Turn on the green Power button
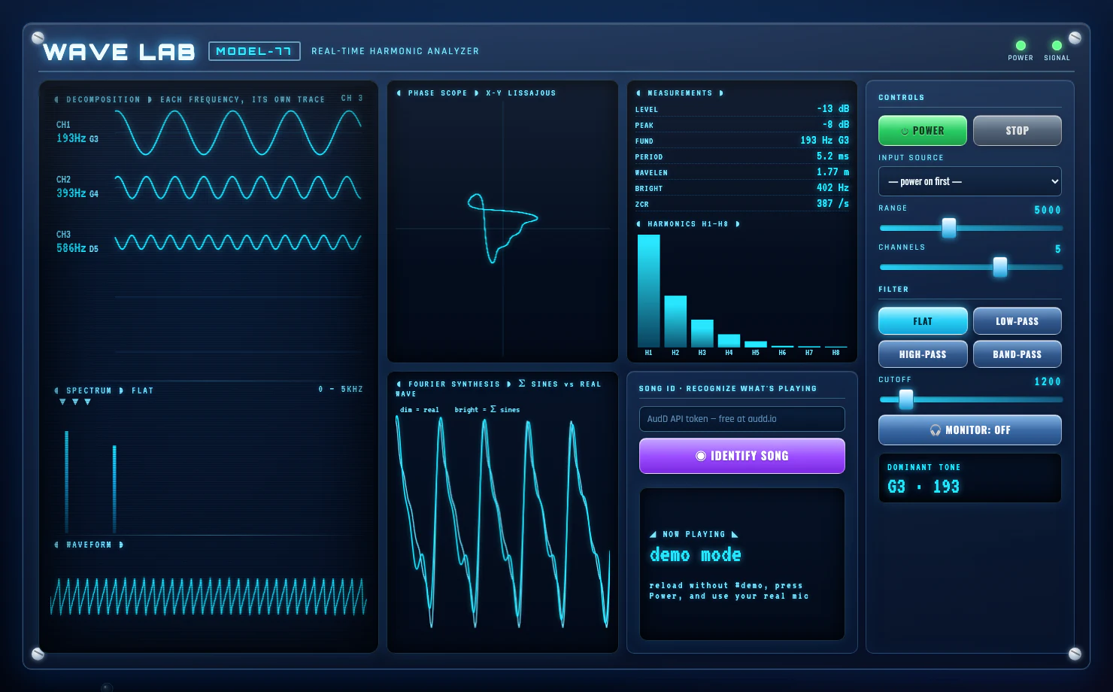The height and width of the screenshot is (692, 1113). coord(923,131)
